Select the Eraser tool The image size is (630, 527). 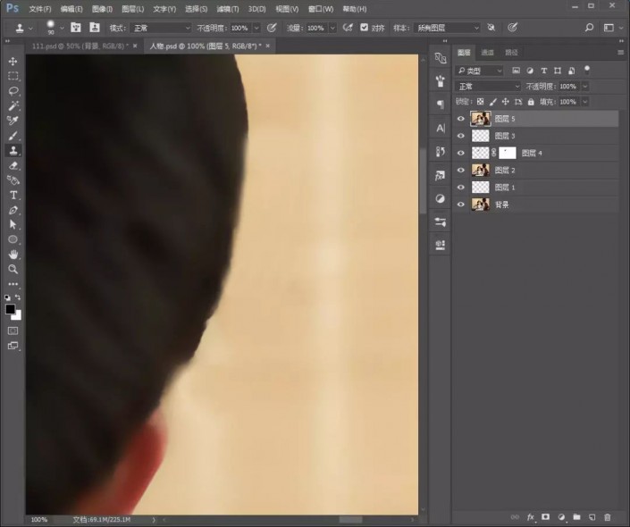tap(13, 165)
